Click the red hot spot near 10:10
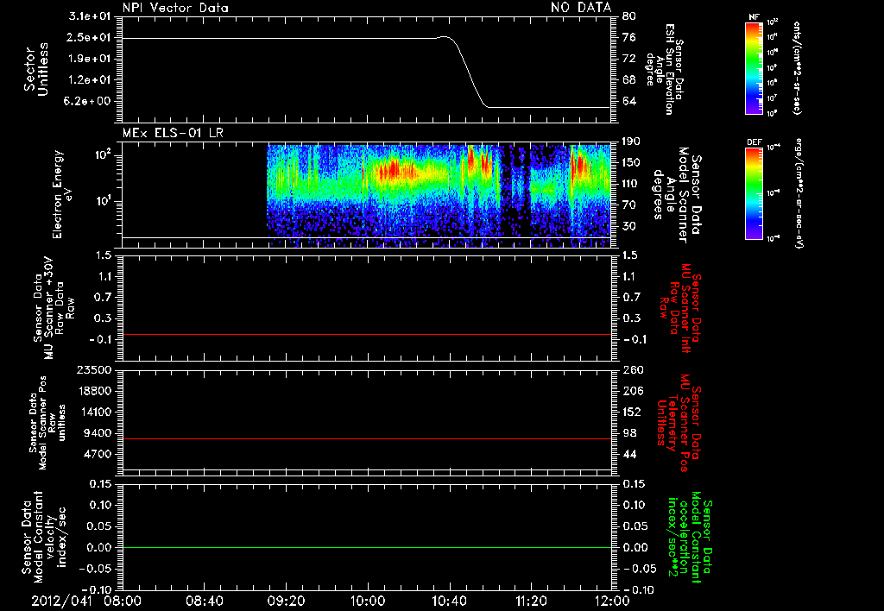The width and height of the screenshot is (884, 611). (x=392, y=169)
